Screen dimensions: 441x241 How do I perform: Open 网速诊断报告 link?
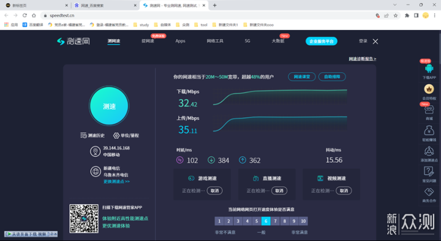click(362, 59)
